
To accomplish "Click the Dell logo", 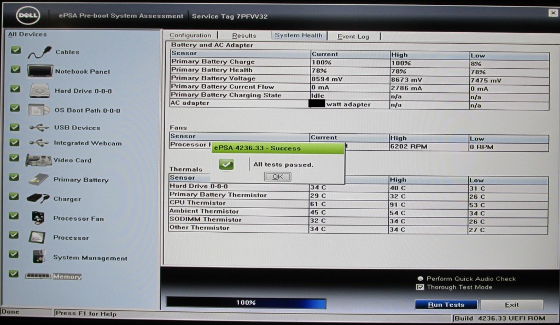I will 28,15.
